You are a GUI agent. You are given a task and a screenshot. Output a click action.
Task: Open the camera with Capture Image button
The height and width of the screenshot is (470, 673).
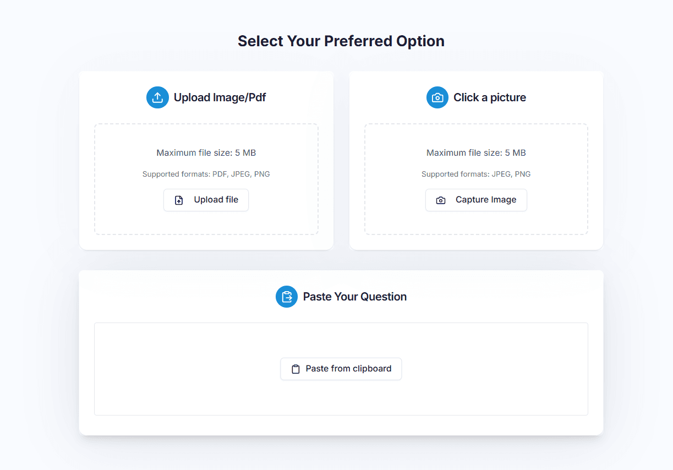[x=476, y=200]
